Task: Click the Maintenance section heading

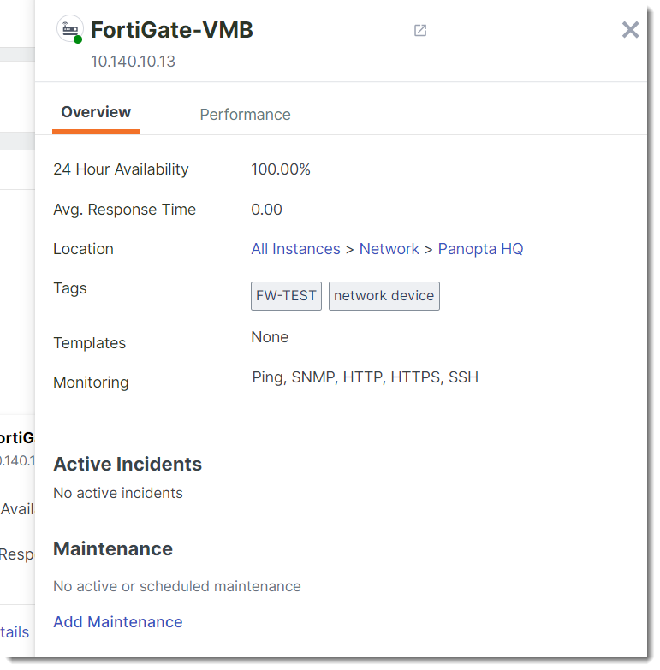Action: tap(113, 549)
